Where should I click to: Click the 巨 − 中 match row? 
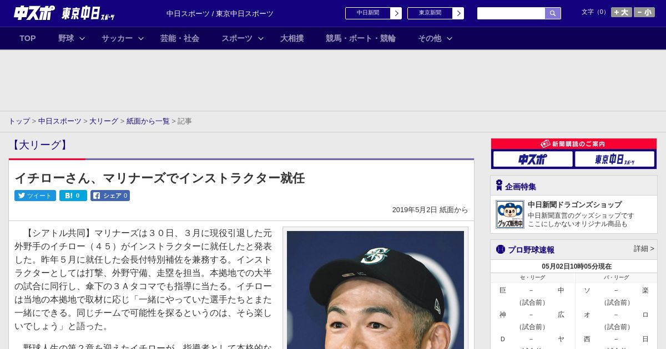point(532,290)
